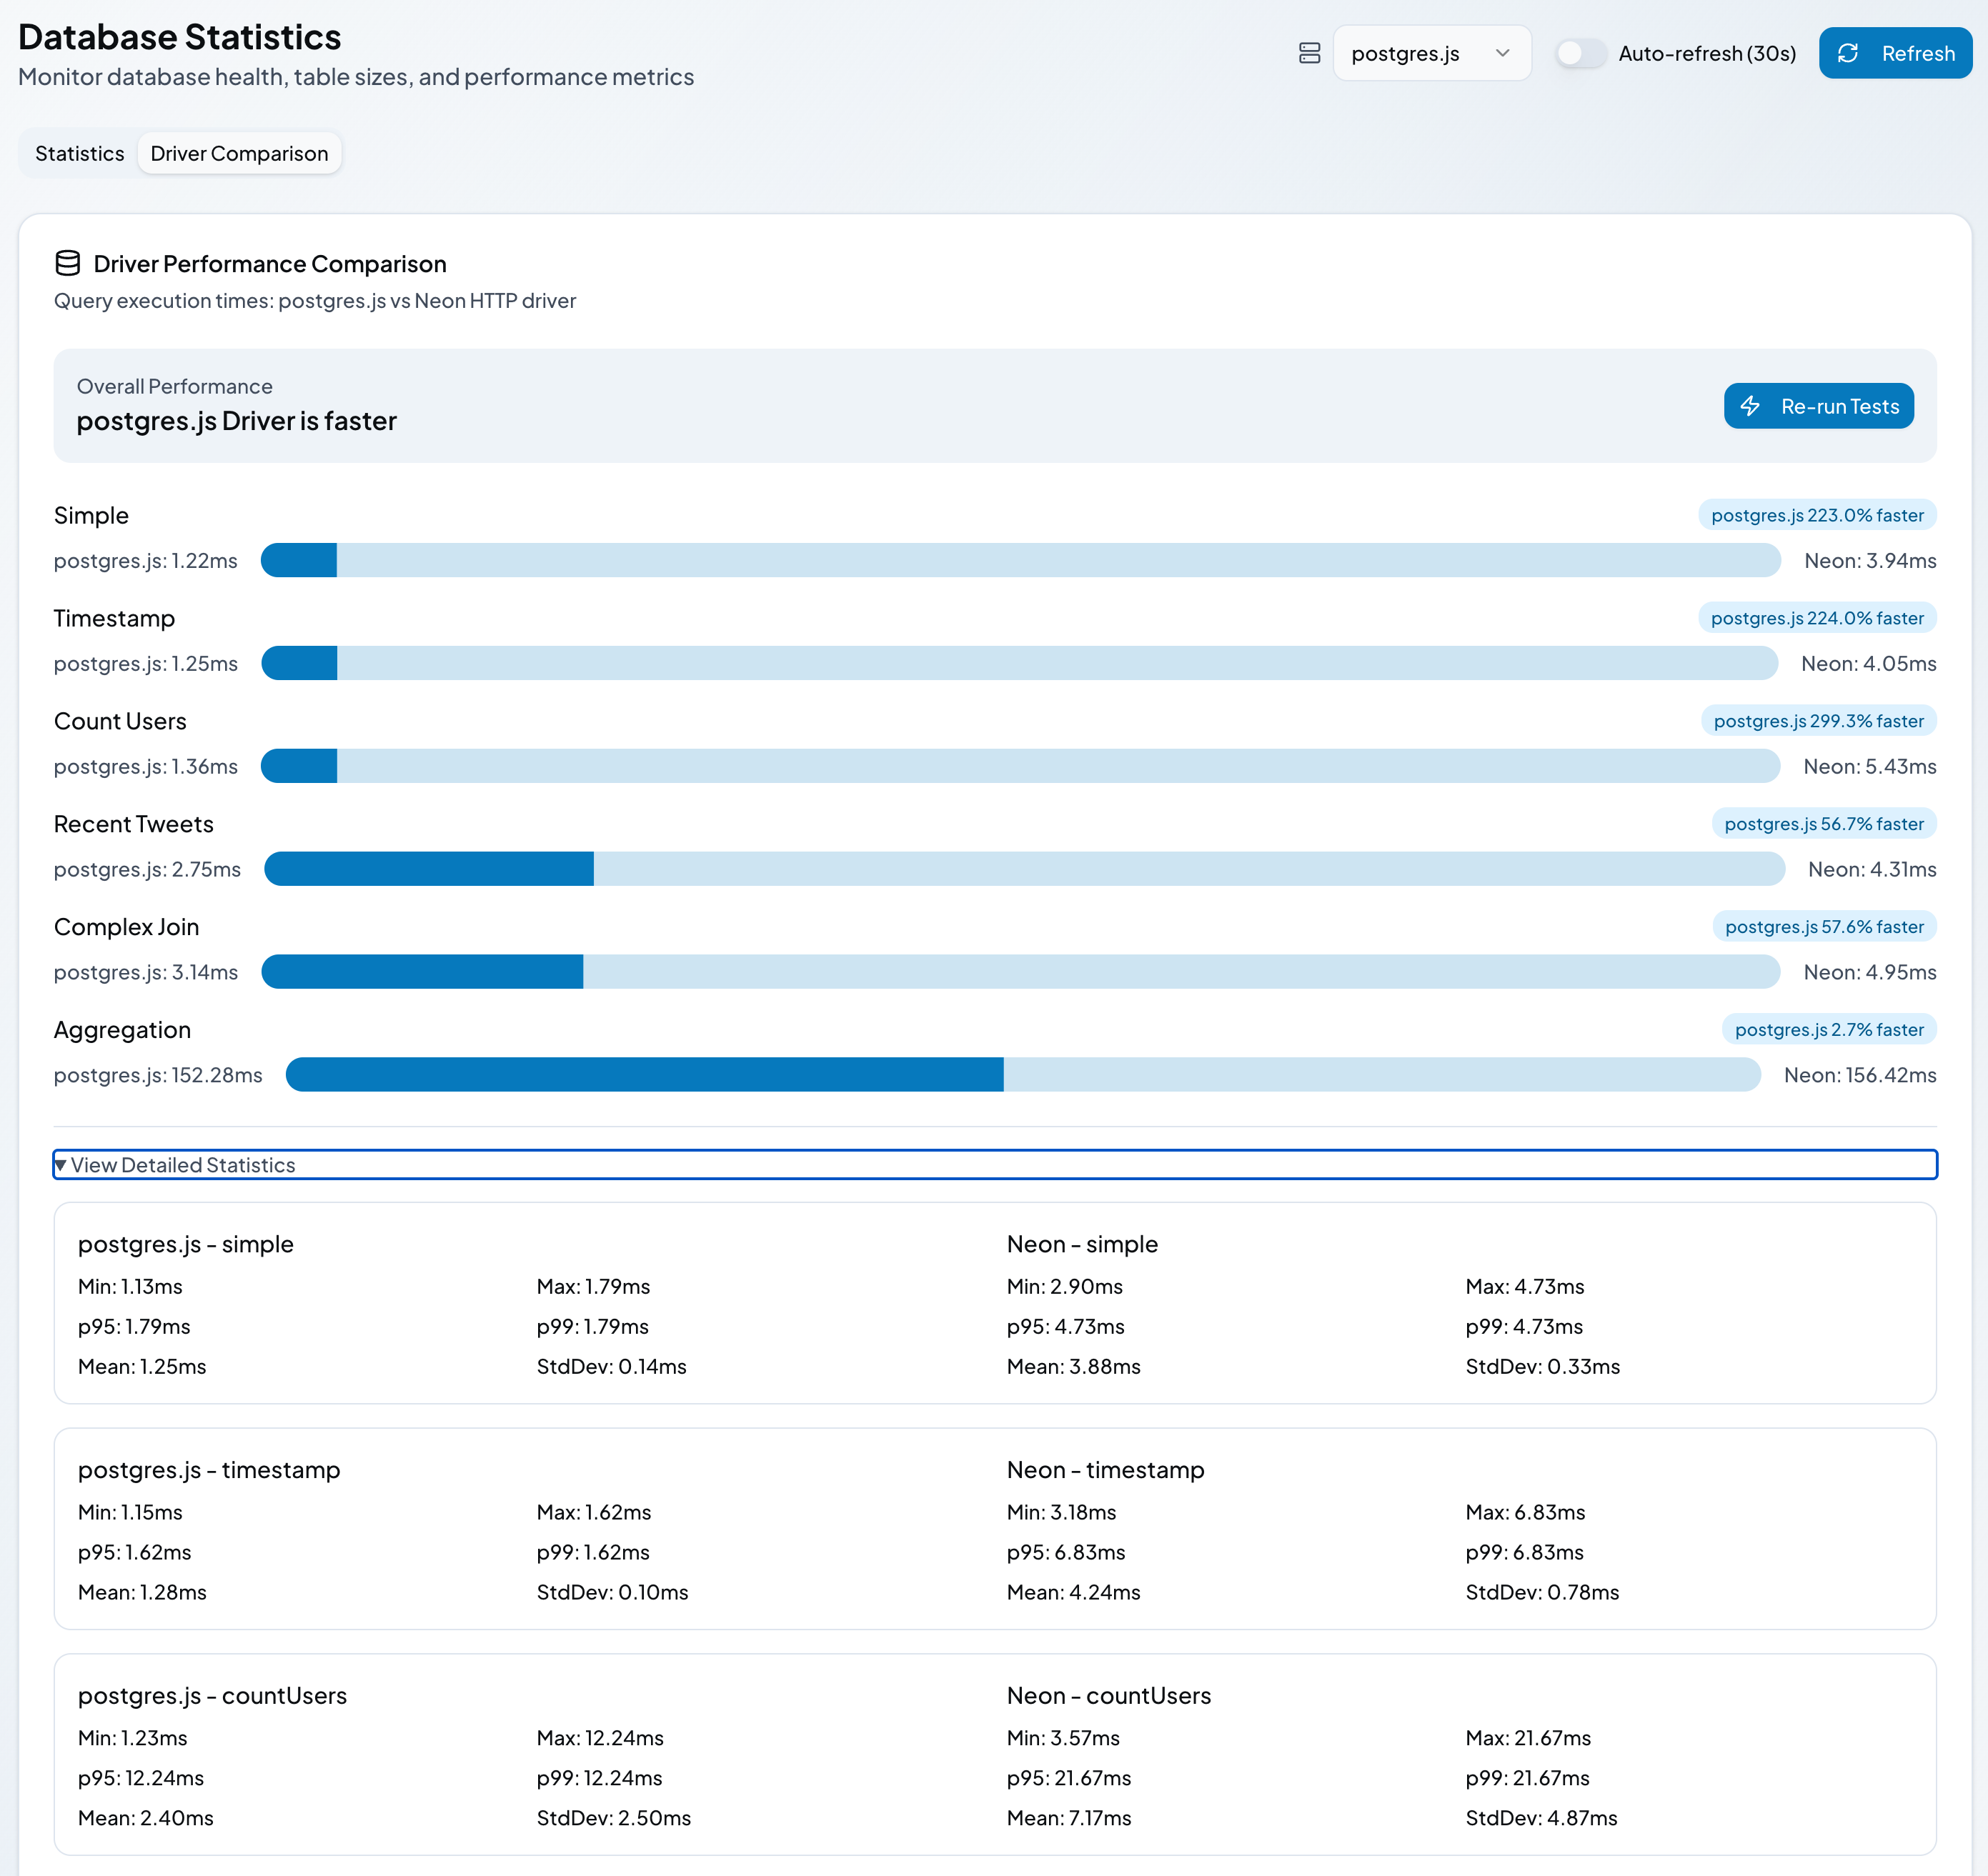This screenshot has width=1988, height=1876.
Task: Click the chevron in the postgres.js selector
Action: coord(1502,53)
